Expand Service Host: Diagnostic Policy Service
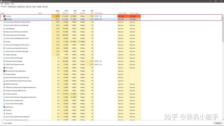224x126 pixels. pos(2,45)
